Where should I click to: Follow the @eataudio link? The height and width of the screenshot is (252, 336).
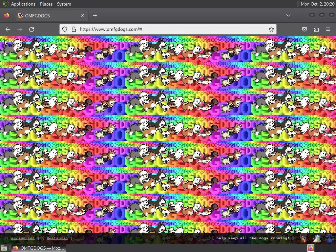point(57,238)
